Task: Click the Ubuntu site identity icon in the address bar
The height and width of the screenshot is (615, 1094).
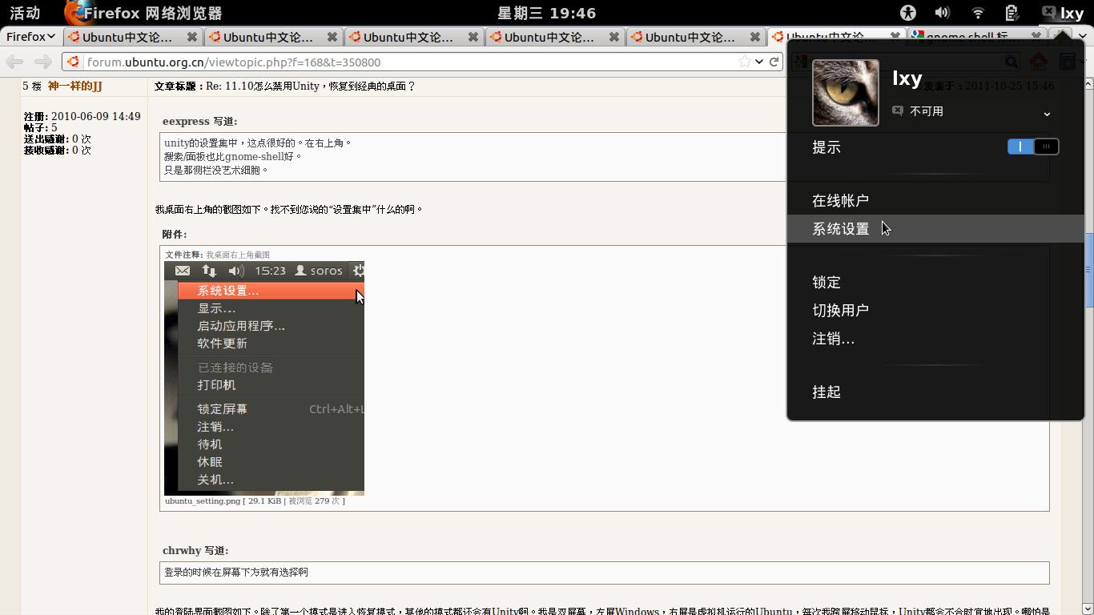Action: point(74,62)
